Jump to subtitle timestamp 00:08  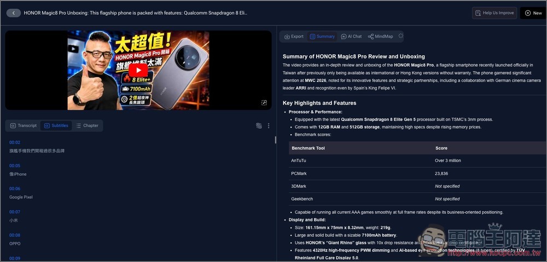(15, 235)
